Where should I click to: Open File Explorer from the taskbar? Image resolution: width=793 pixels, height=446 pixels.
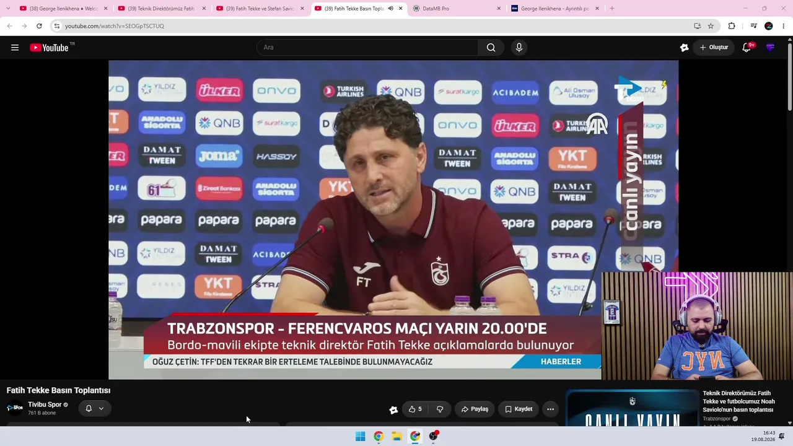[x=396, y=436]
